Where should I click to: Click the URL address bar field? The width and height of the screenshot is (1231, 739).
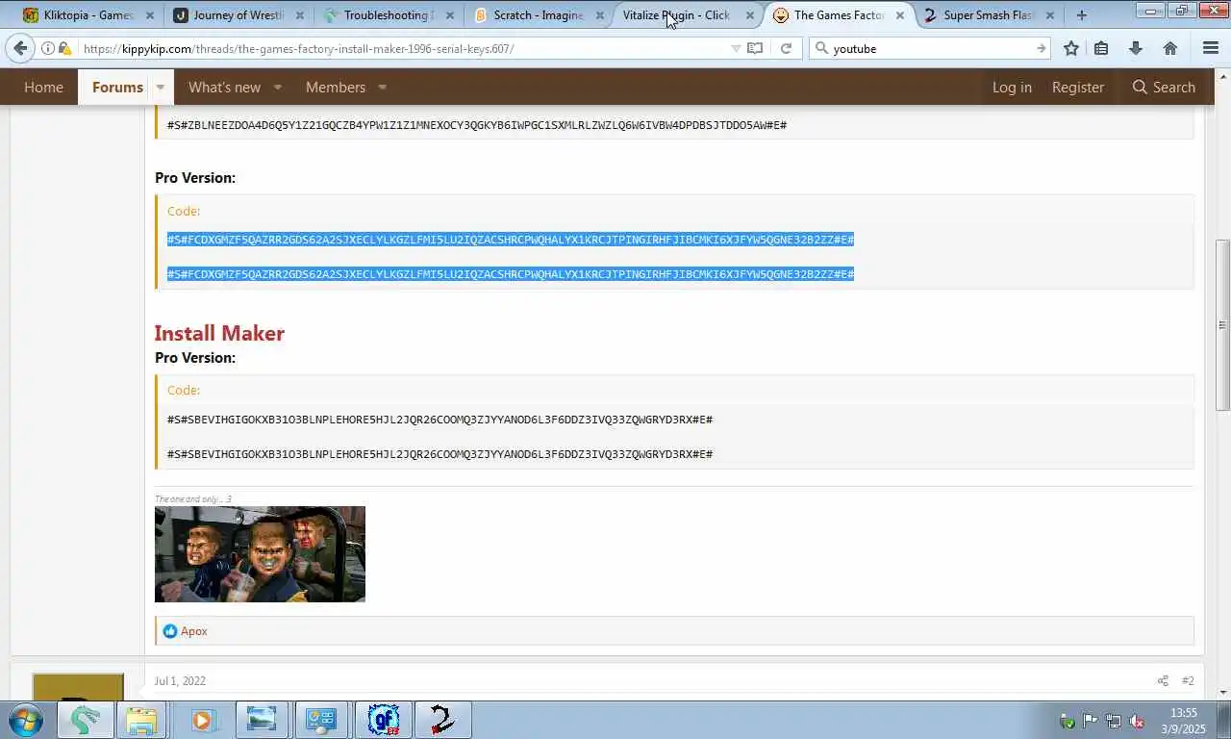tap(404, 48)
